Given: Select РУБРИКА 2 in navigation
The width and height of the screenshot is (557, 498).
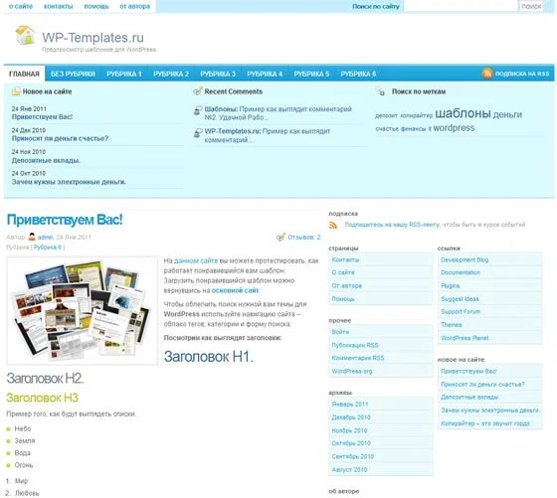Looking at the screenshot, I should click(171, 74).
